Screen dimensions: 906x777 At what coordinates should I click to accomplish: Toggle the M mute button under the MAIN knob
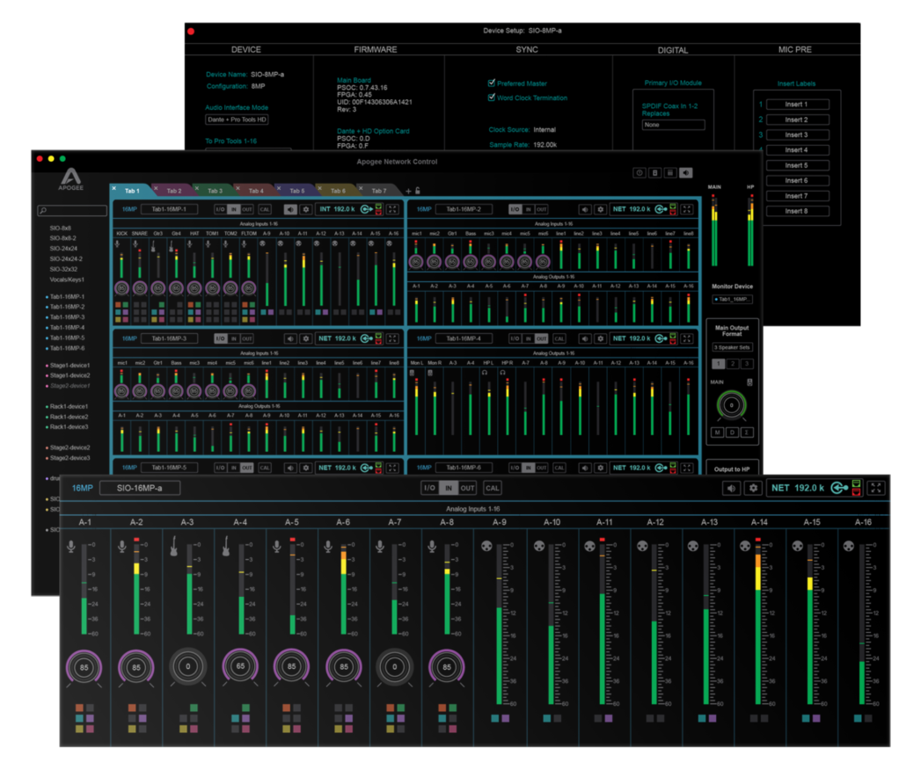tap(717, 432)
